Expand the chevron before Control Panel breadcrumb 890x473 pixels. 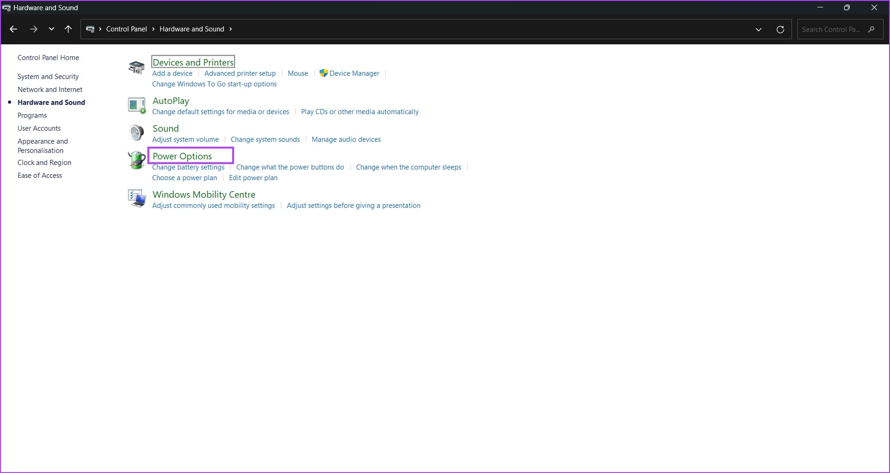(100, 29)
